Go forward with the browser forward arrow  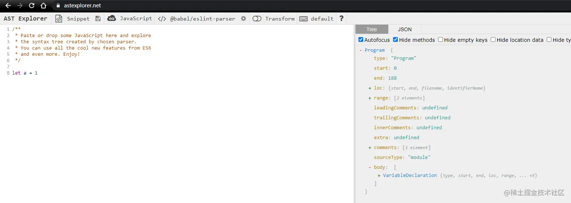click(20, 6)
